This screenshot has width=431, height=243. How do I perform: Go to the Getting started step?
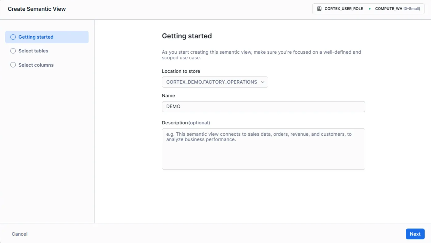36,37
